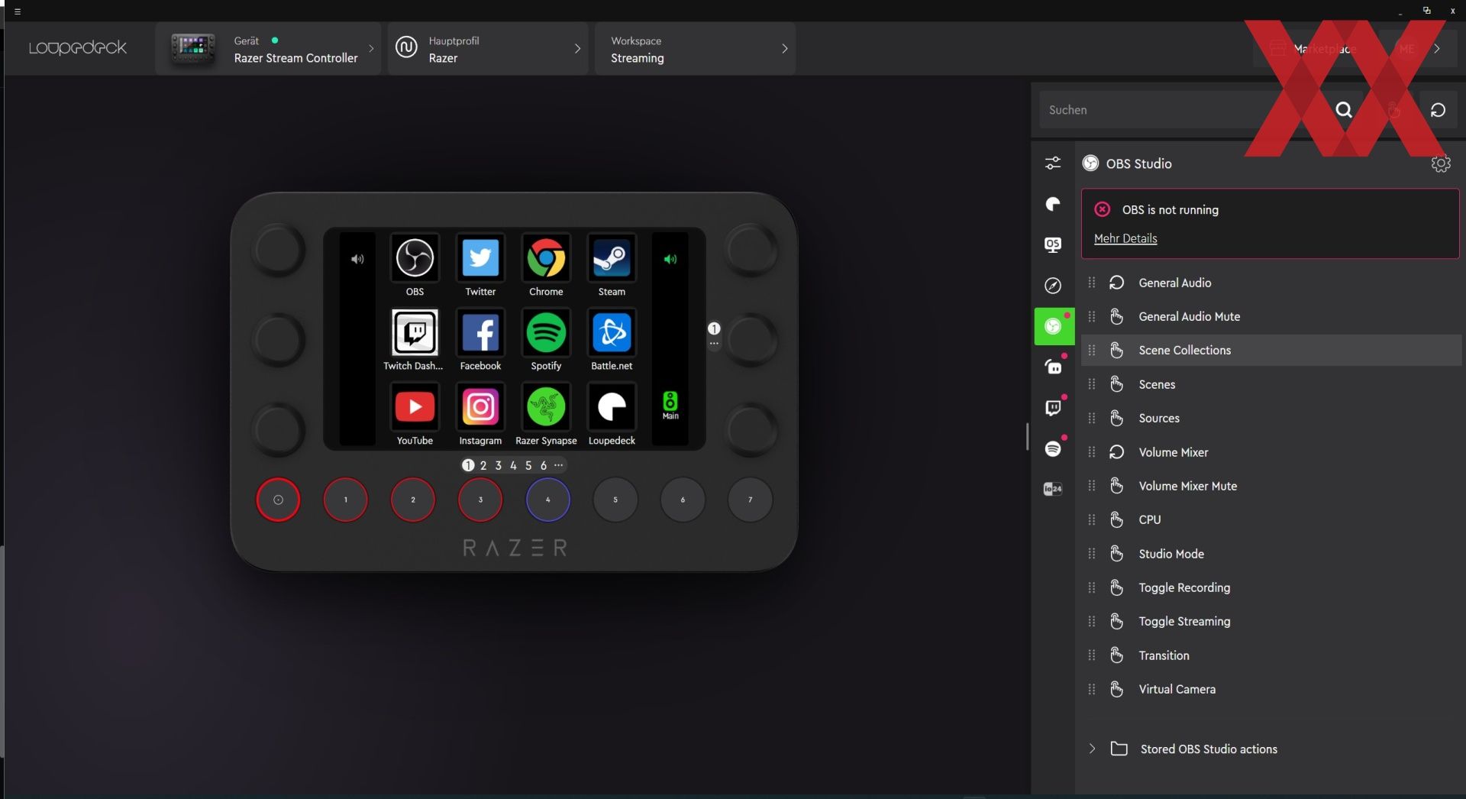The width and height of the screenshot is (1466, 799).
Task: Select the Instagram tile
Action: [x=480, y=407]
